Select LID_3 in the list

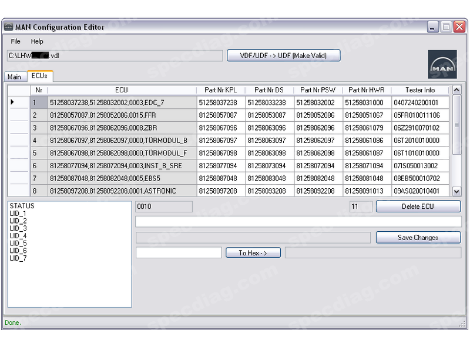pos(18,228)
